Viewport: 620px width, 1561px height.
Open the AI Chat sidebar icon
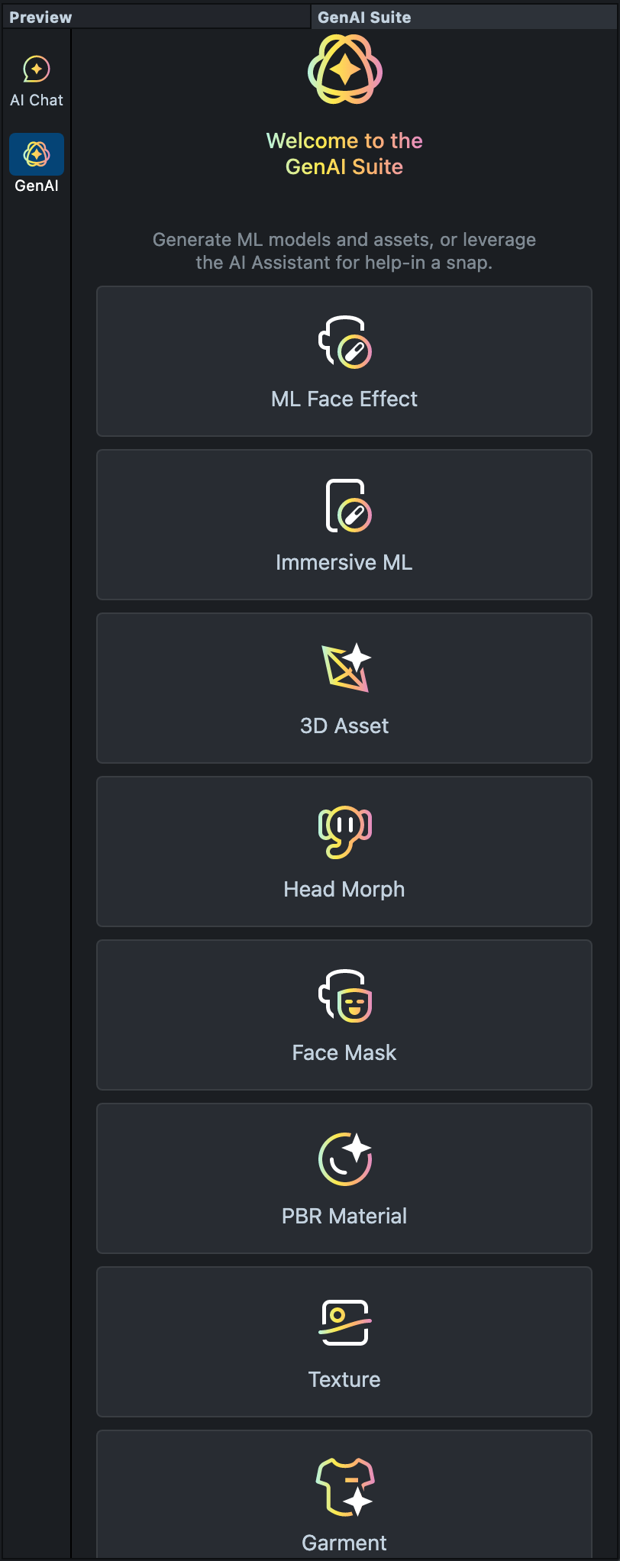pyautogui.click(x=36, y=70)
